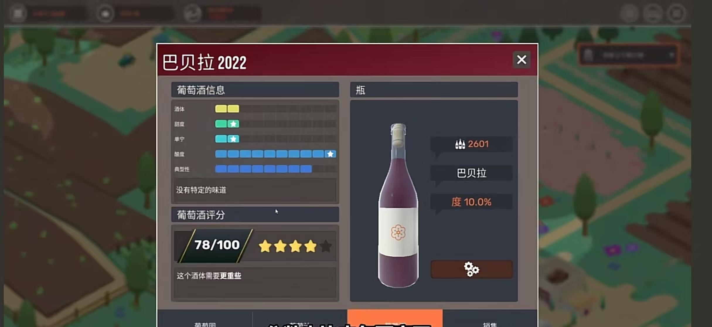Click the fifth empty rating star
This screenshot has width=712, height=327.
click(326, 246)
